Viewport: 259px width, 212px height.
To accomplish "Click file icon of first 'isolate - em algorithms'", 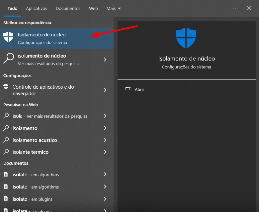I will click(x=6, y=174).
